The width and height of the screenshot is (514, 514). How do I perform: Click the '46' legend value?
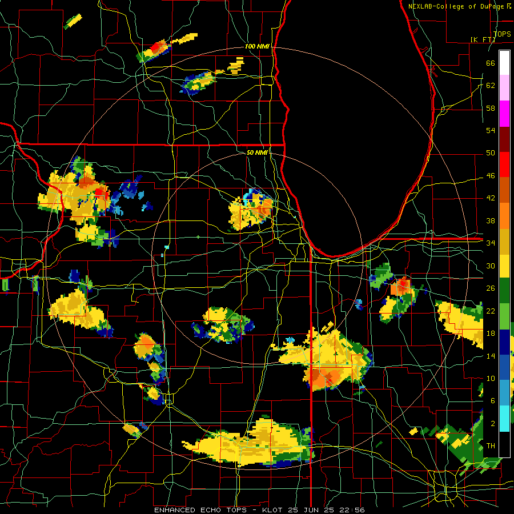[x=491, y=176]
